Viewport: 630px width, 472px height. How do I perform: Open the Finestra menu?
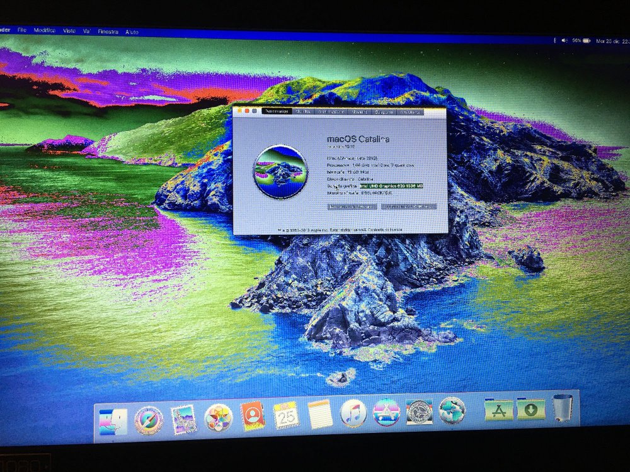click(108, 31)
